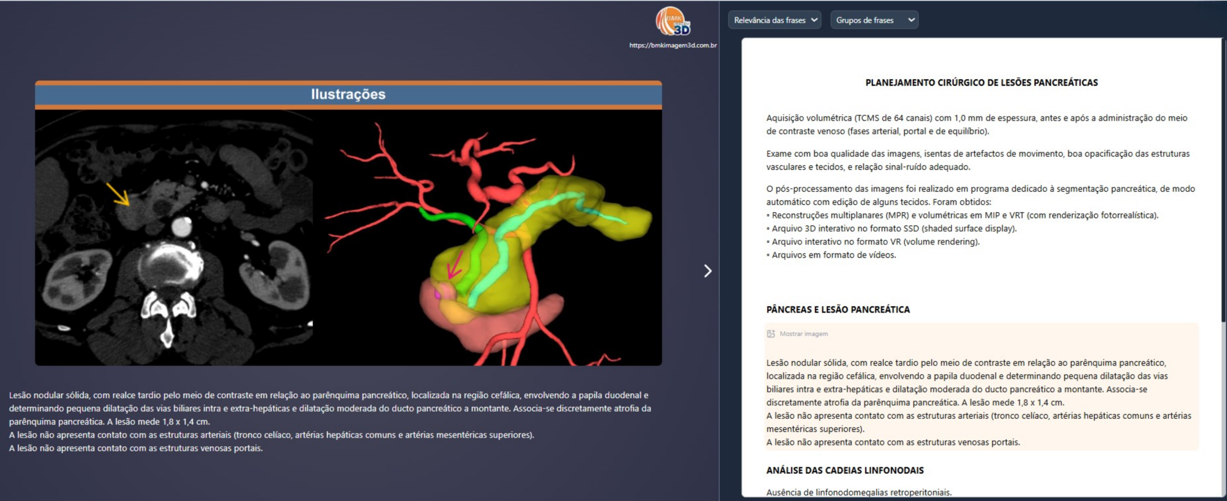The width and height of the screenshot is (1227, 501).
Task: Click the Mostrar imagem icon
Action: pyautogui.click(x=771, y=334)
